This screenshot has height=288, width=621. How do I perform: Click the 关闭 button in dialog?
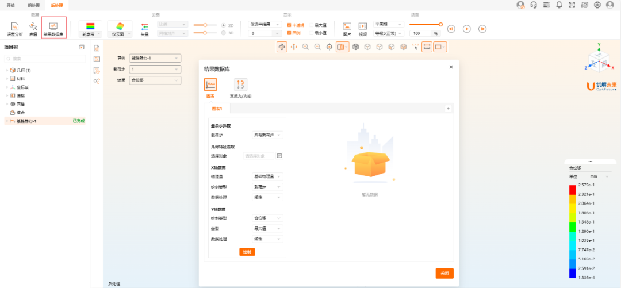(444, 274)
